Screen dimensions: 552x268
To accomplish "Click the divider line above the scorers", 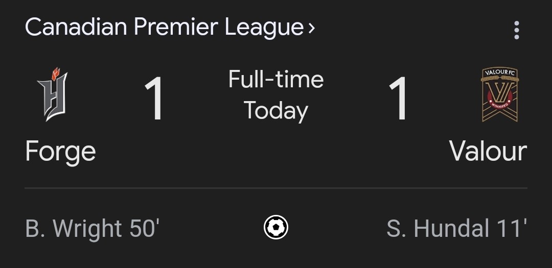I will click(x=276, y=188).
